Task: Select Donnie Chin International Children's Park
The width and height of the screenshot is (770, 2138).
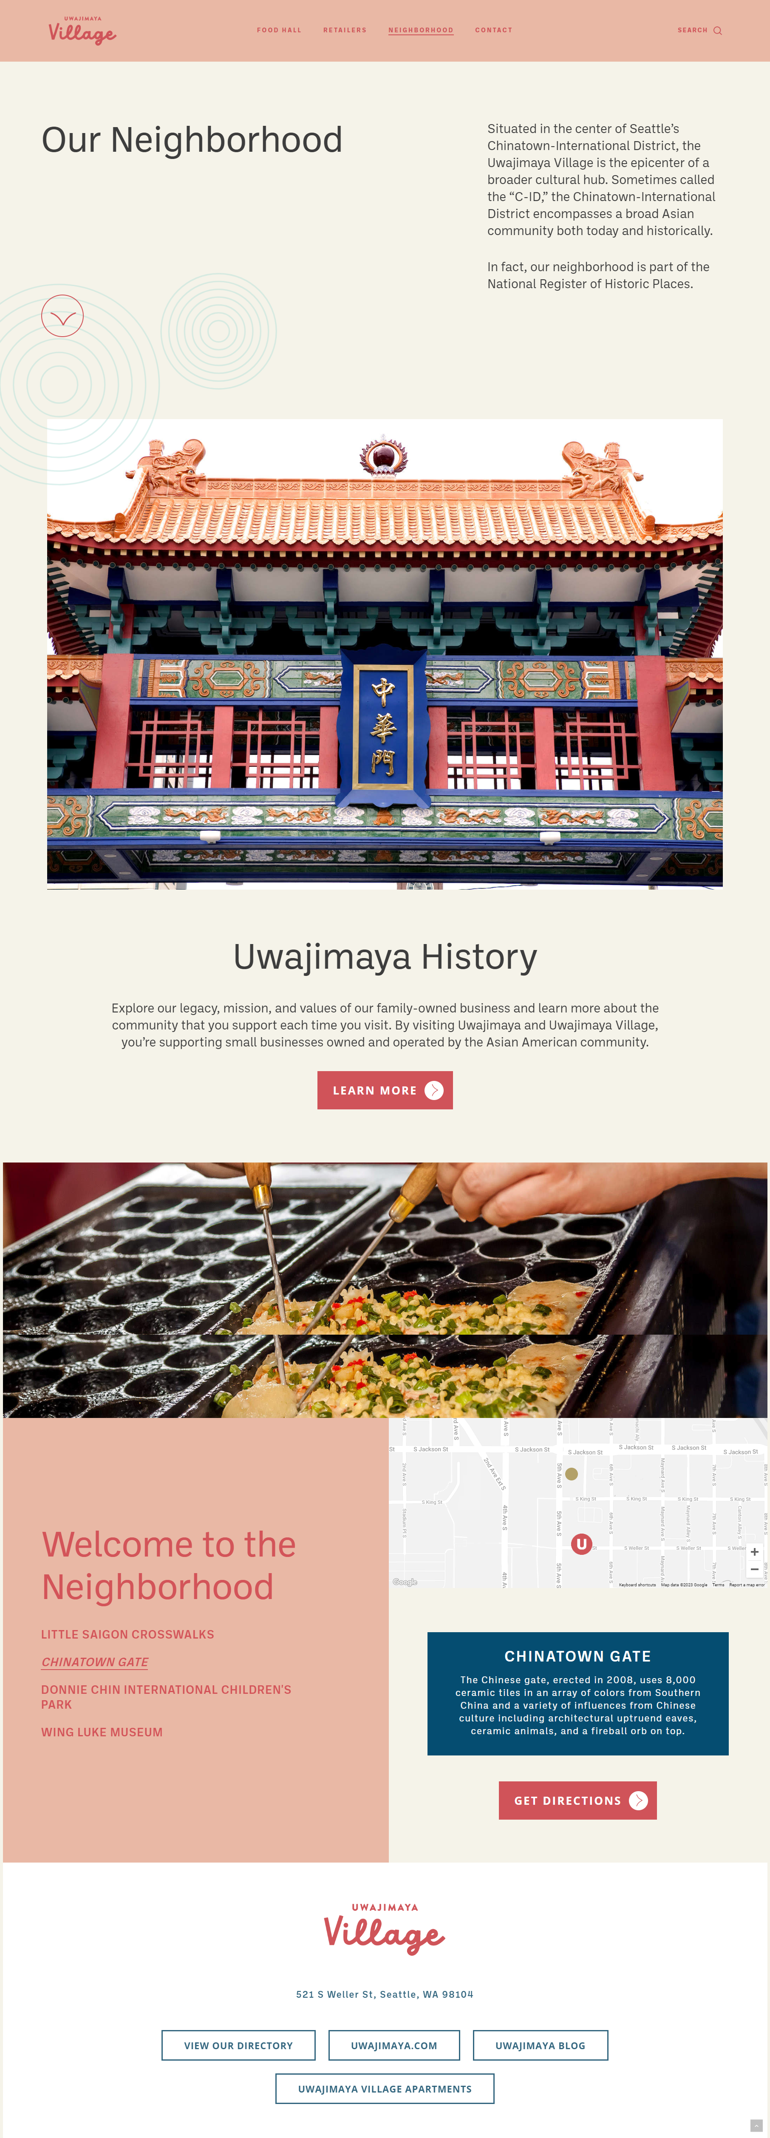Action: coord(166,1696)
